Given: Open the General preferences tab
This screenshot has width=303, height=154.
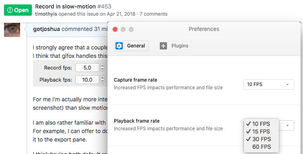Looking at the screenshot, I should pyautogui.click(x=131, y=46).
